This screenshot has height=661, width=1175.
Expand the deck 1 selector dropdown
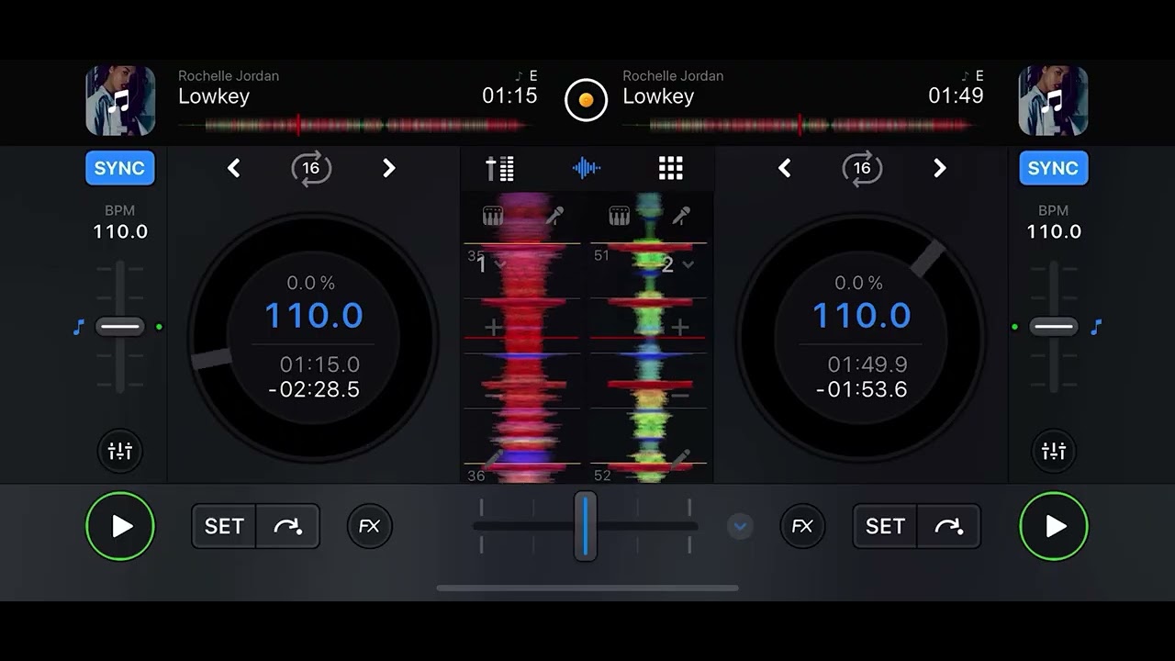coord(492,264)
